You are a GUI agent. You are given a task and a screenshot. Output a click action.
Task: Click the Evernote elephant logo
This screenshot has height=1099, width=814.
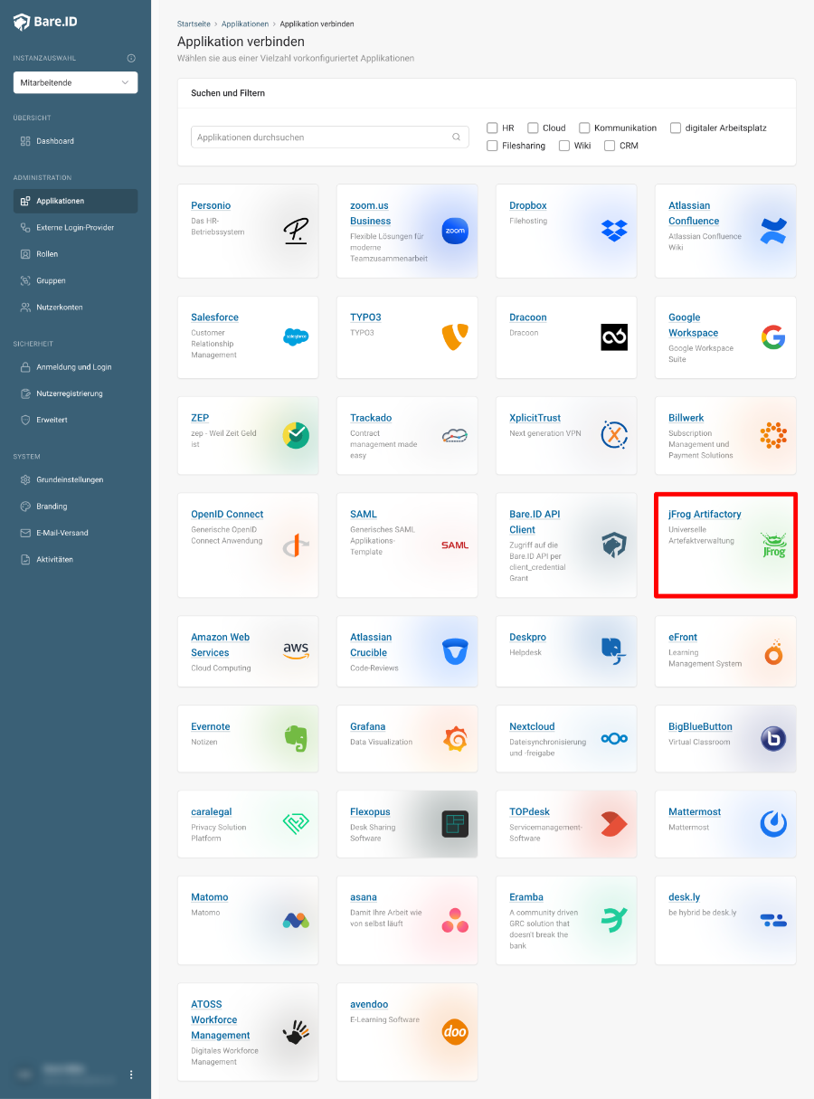pos(296,739)
